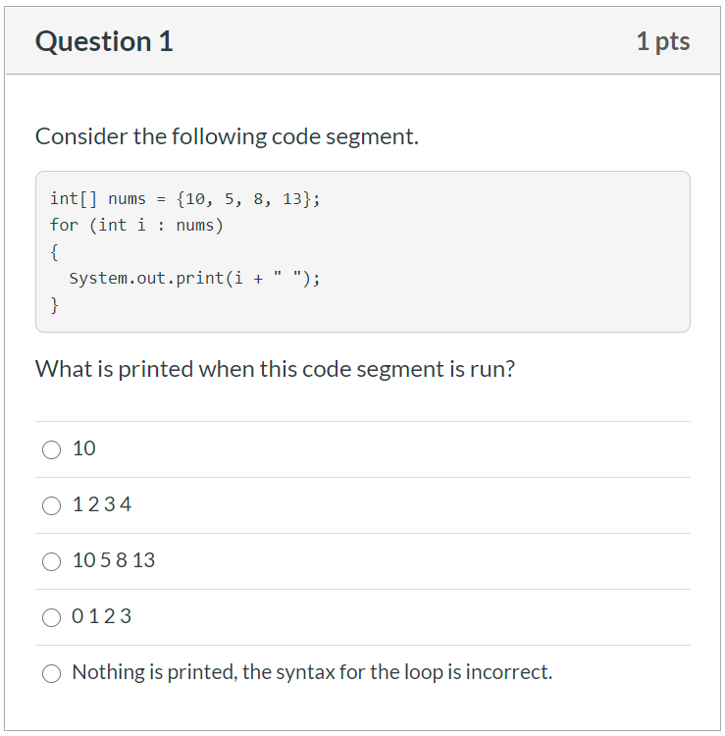Click the "10" answer option text
Screen dimensions: 725x736
[x=84, y=448]
